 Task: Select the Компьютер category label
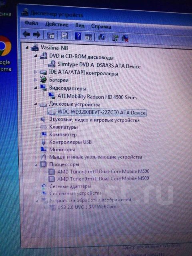[63, 134]
